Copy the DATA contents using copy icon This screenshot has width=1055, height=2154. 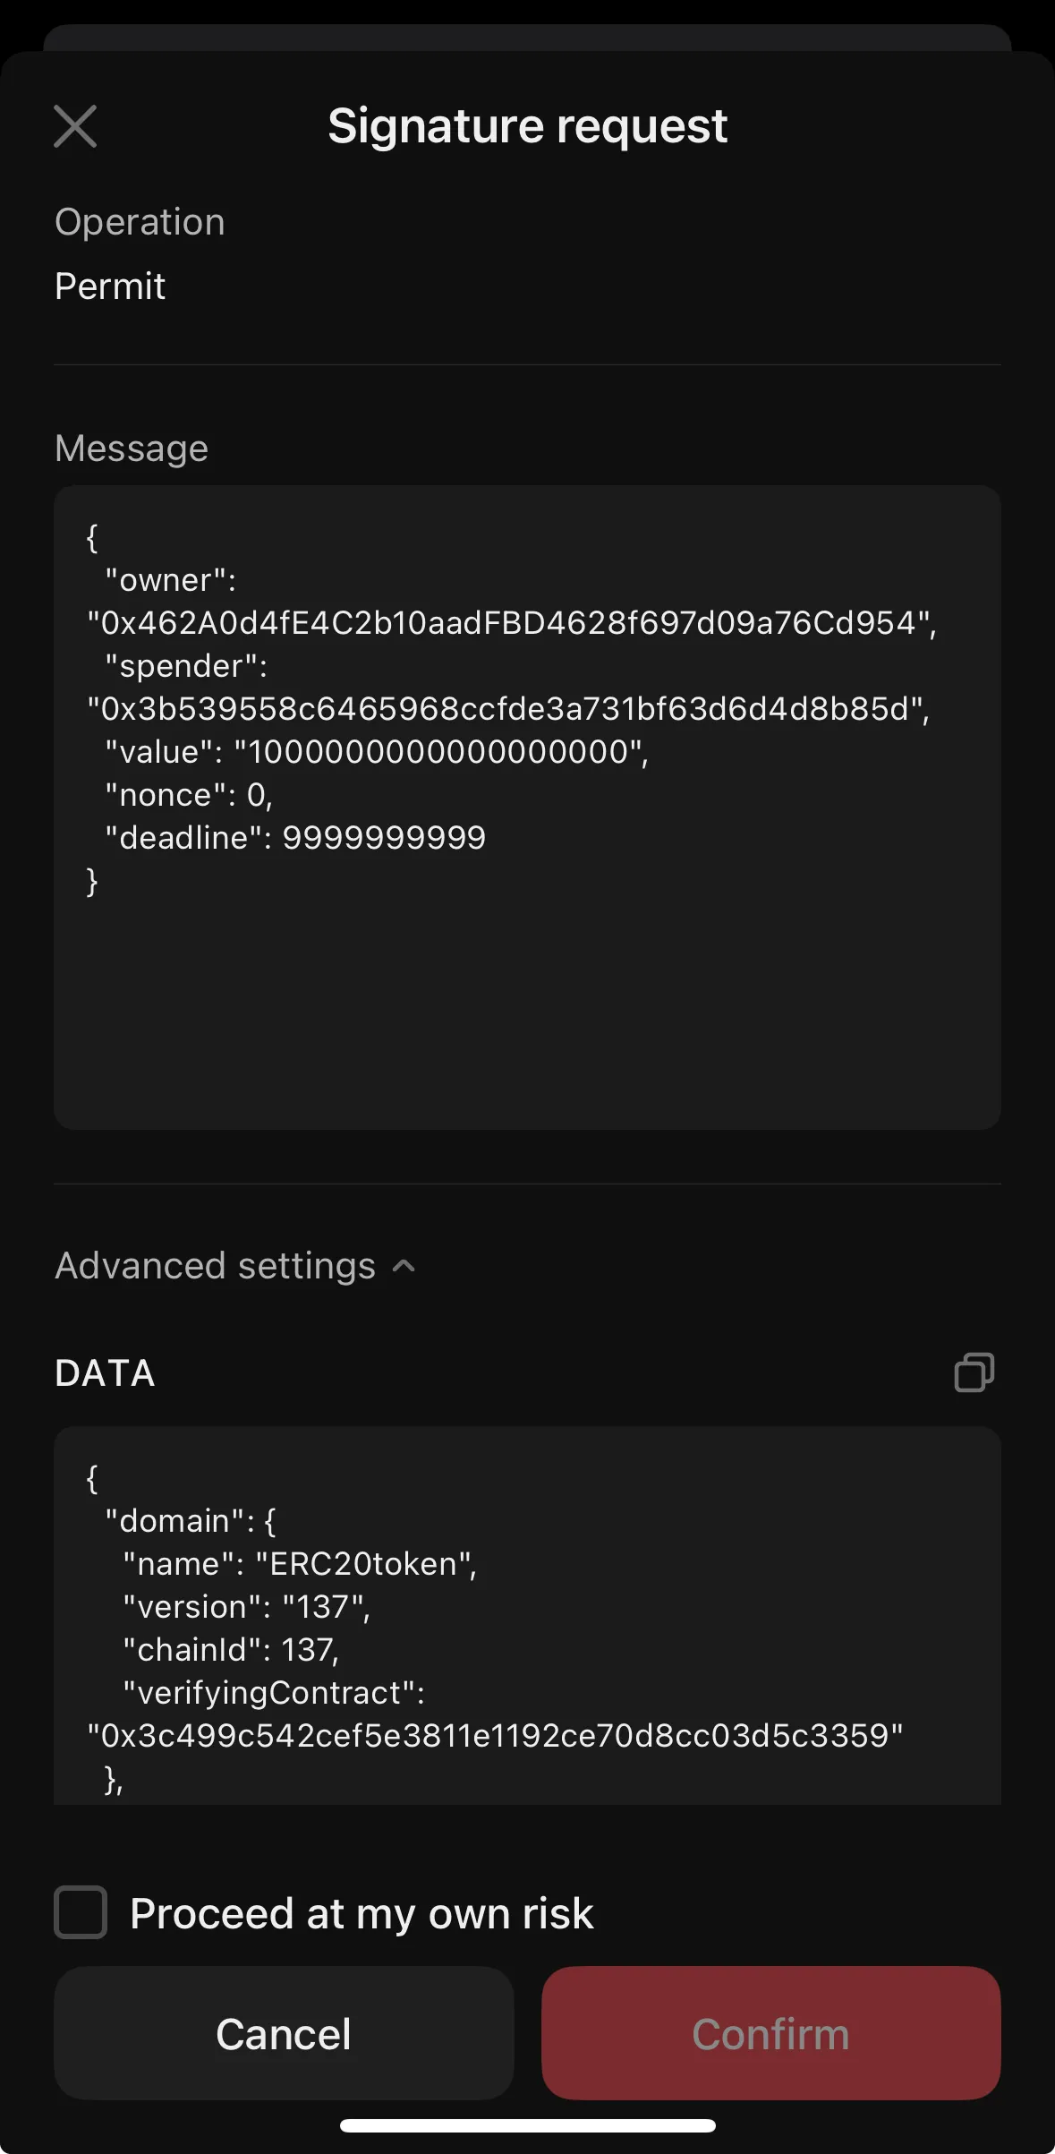[x=974, y=1372]
